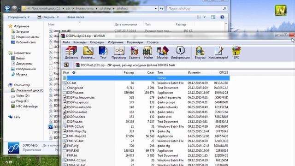Open the Найти (Find) binoculars tool

click(148, 53)
